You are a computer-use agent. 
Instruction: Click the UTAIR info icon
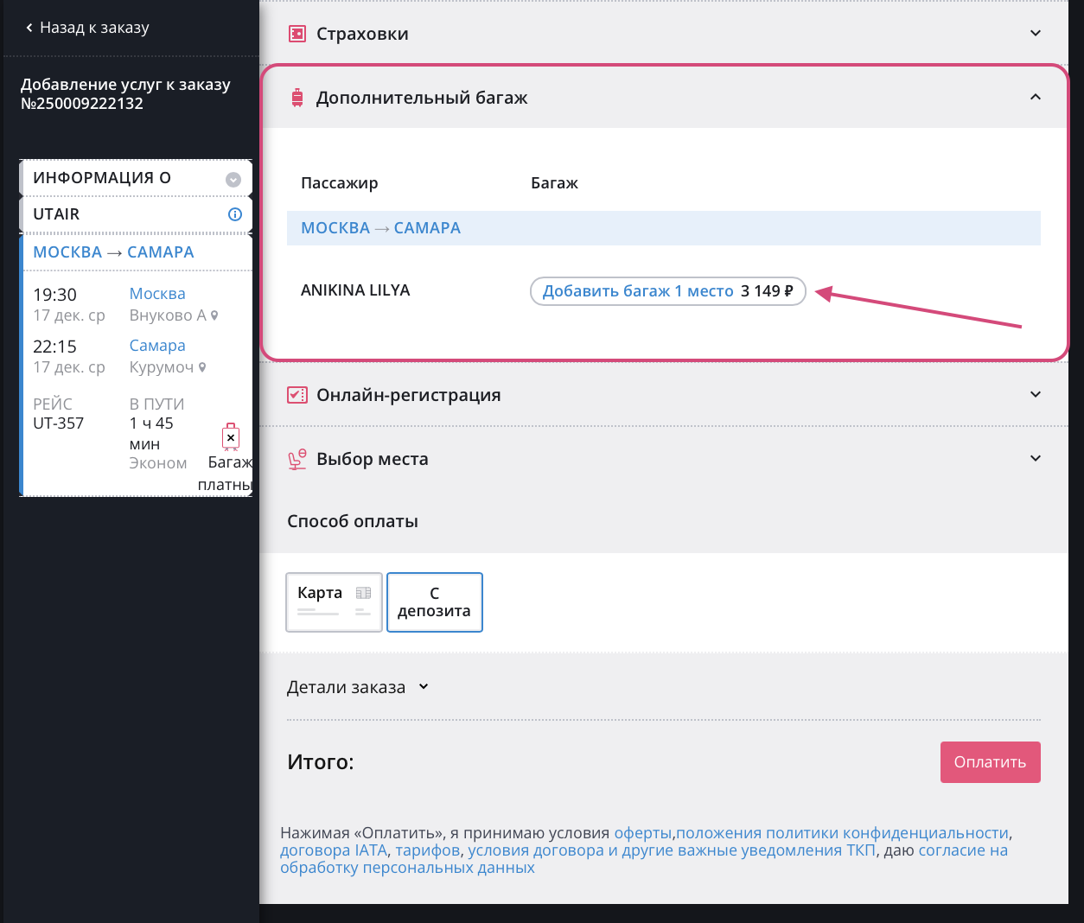(x=234, y=214)
